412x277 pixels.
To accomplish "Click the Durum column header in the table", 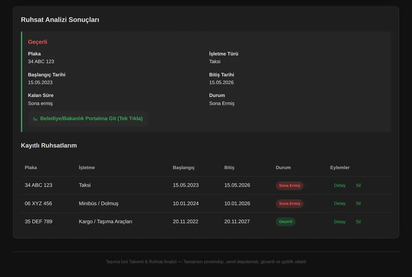I will click(x=283, y=168).
